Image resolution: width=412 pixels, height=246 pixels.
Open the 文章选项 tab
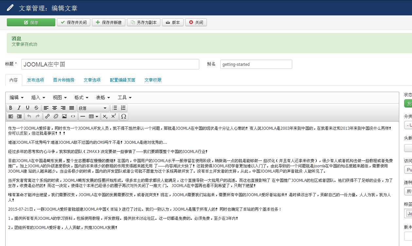pyautogui.click(x=92, y=80)
